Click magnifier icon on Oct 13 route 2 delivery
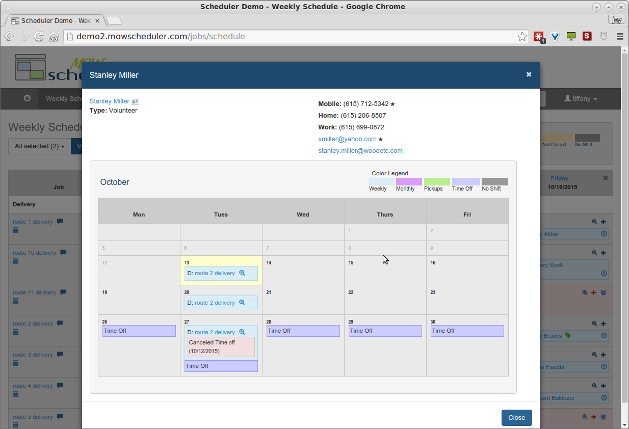 (x=242, y=273)
